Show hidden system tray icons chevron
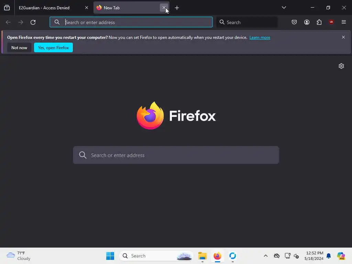 266,256
